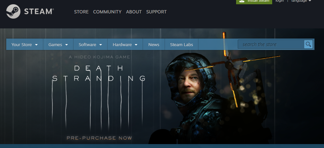Click the PRE-PURCHASE NOW text
Screen dimensions: 324x148
tap(99, 138)
